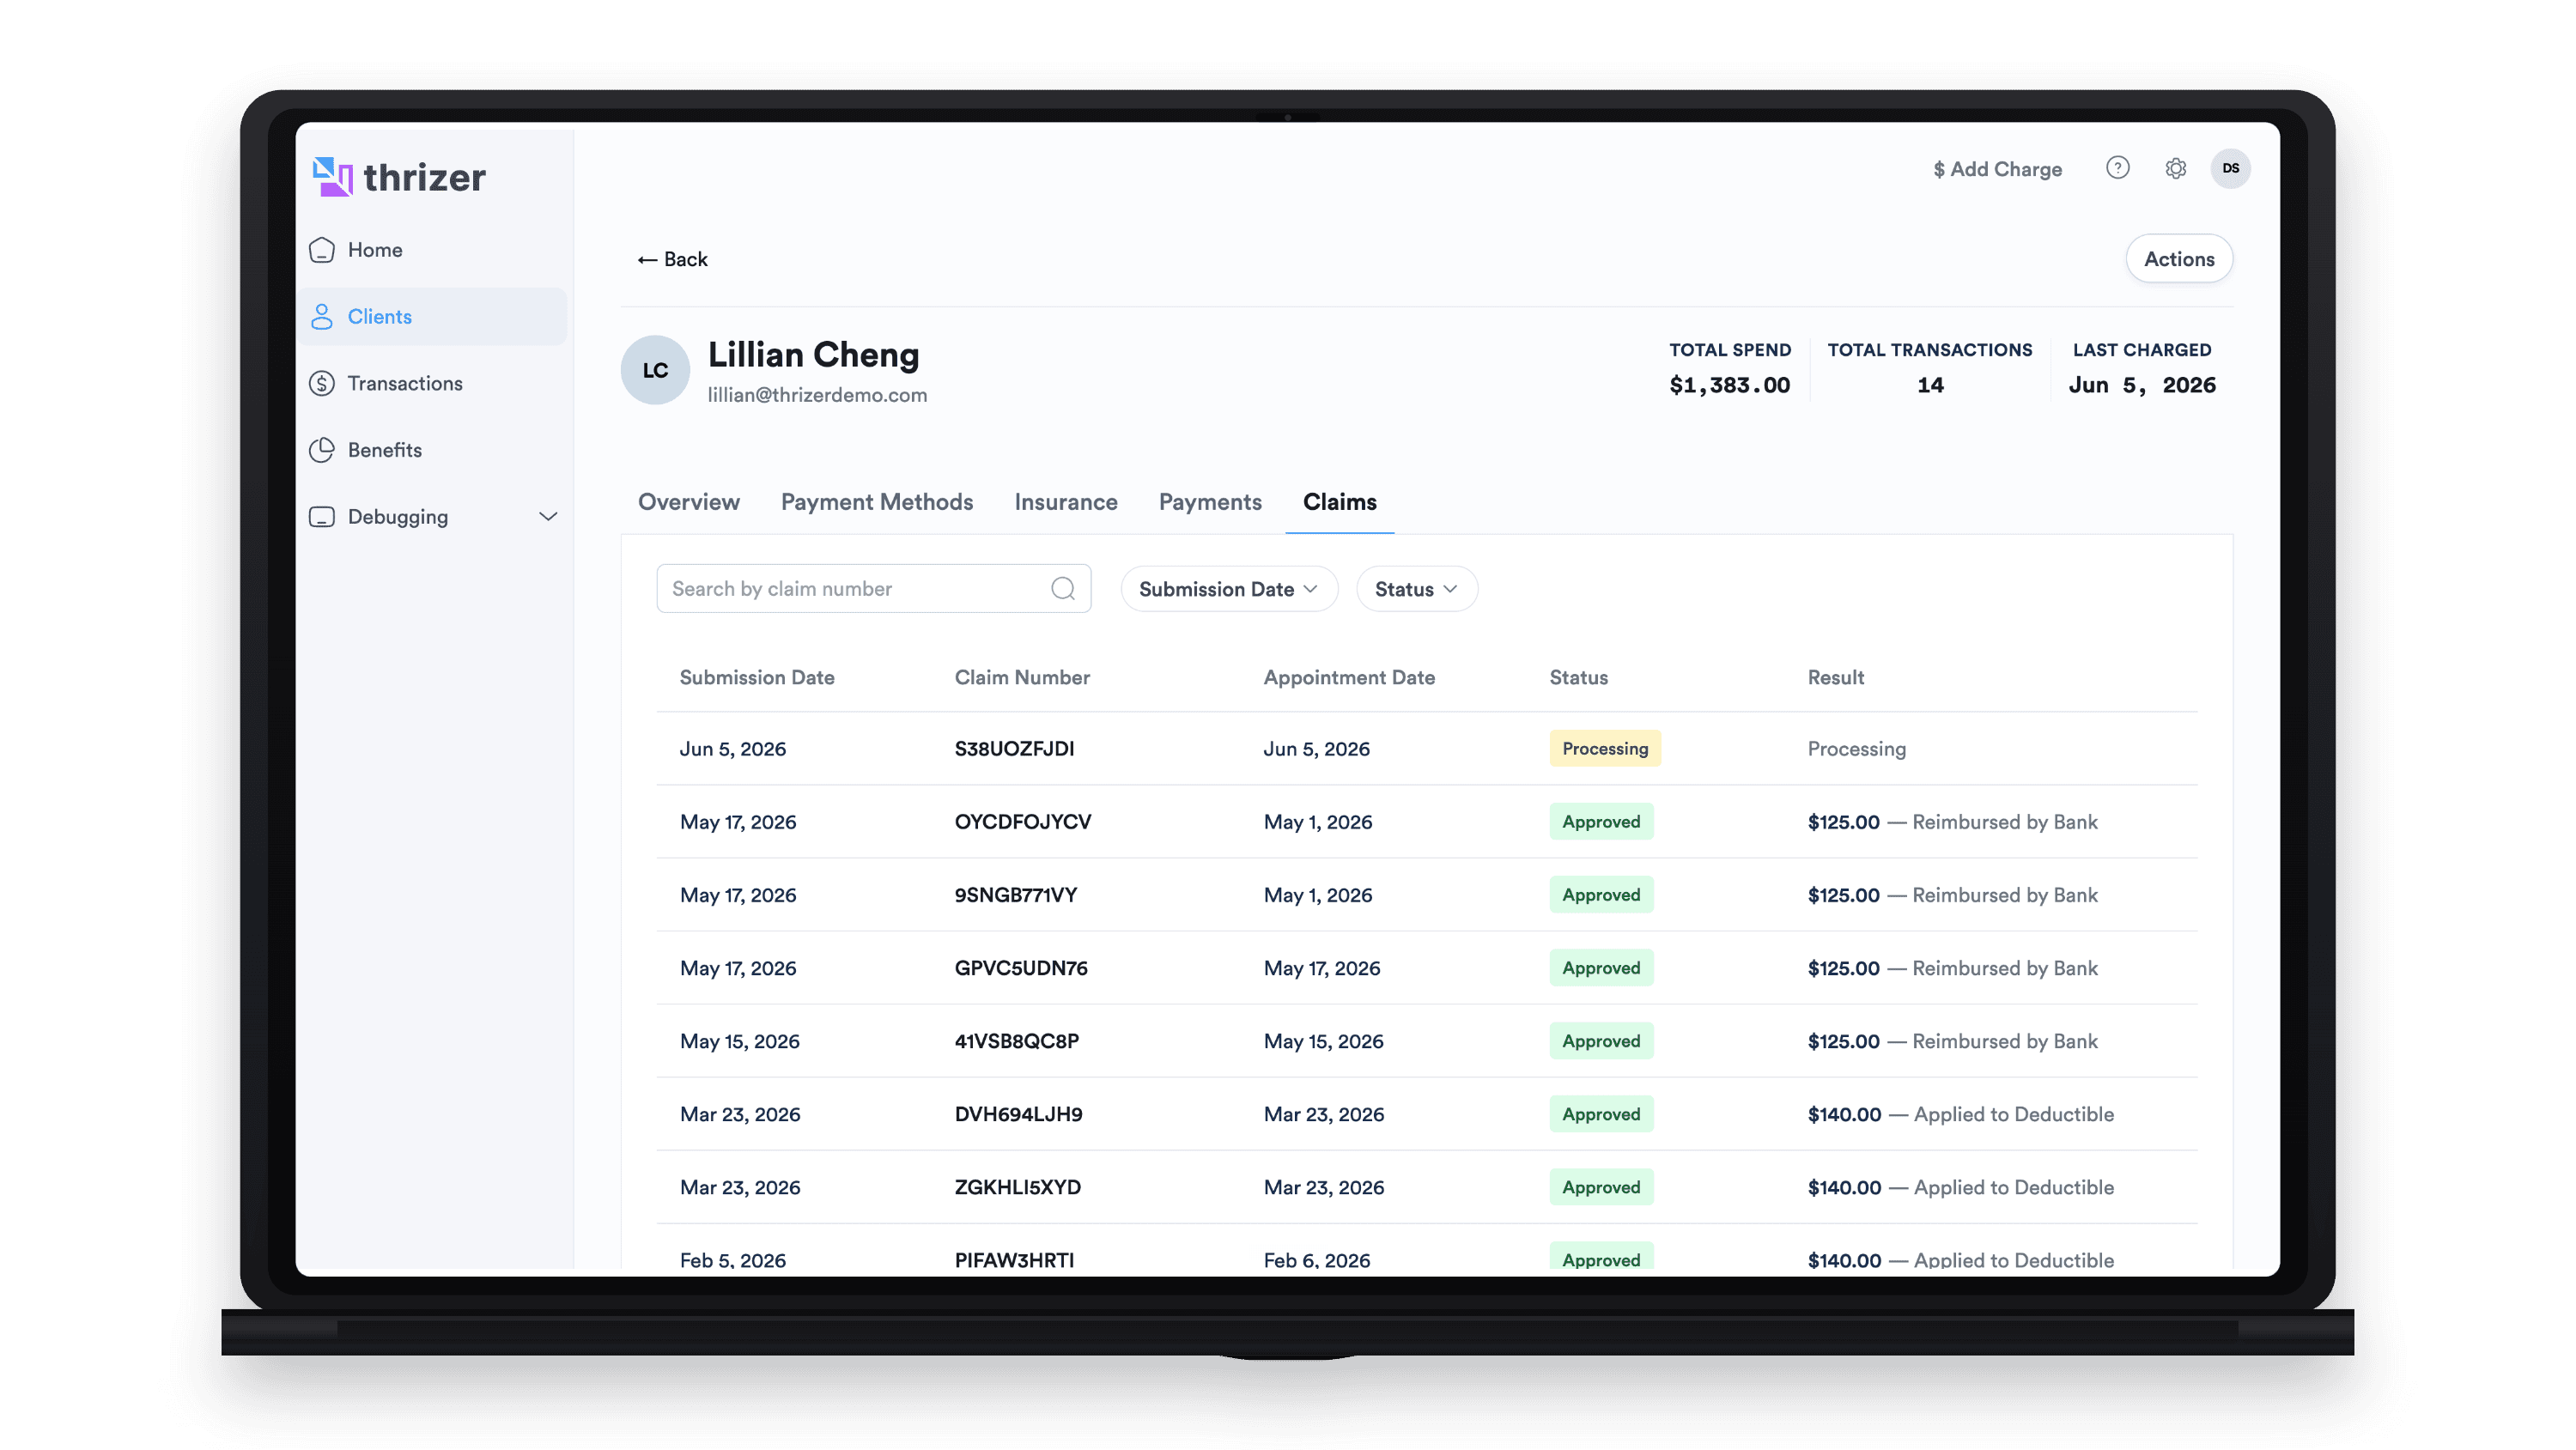This screenshot has width=2576, height=1450.
Task: Select the Claims tab
Action: 1339,502
